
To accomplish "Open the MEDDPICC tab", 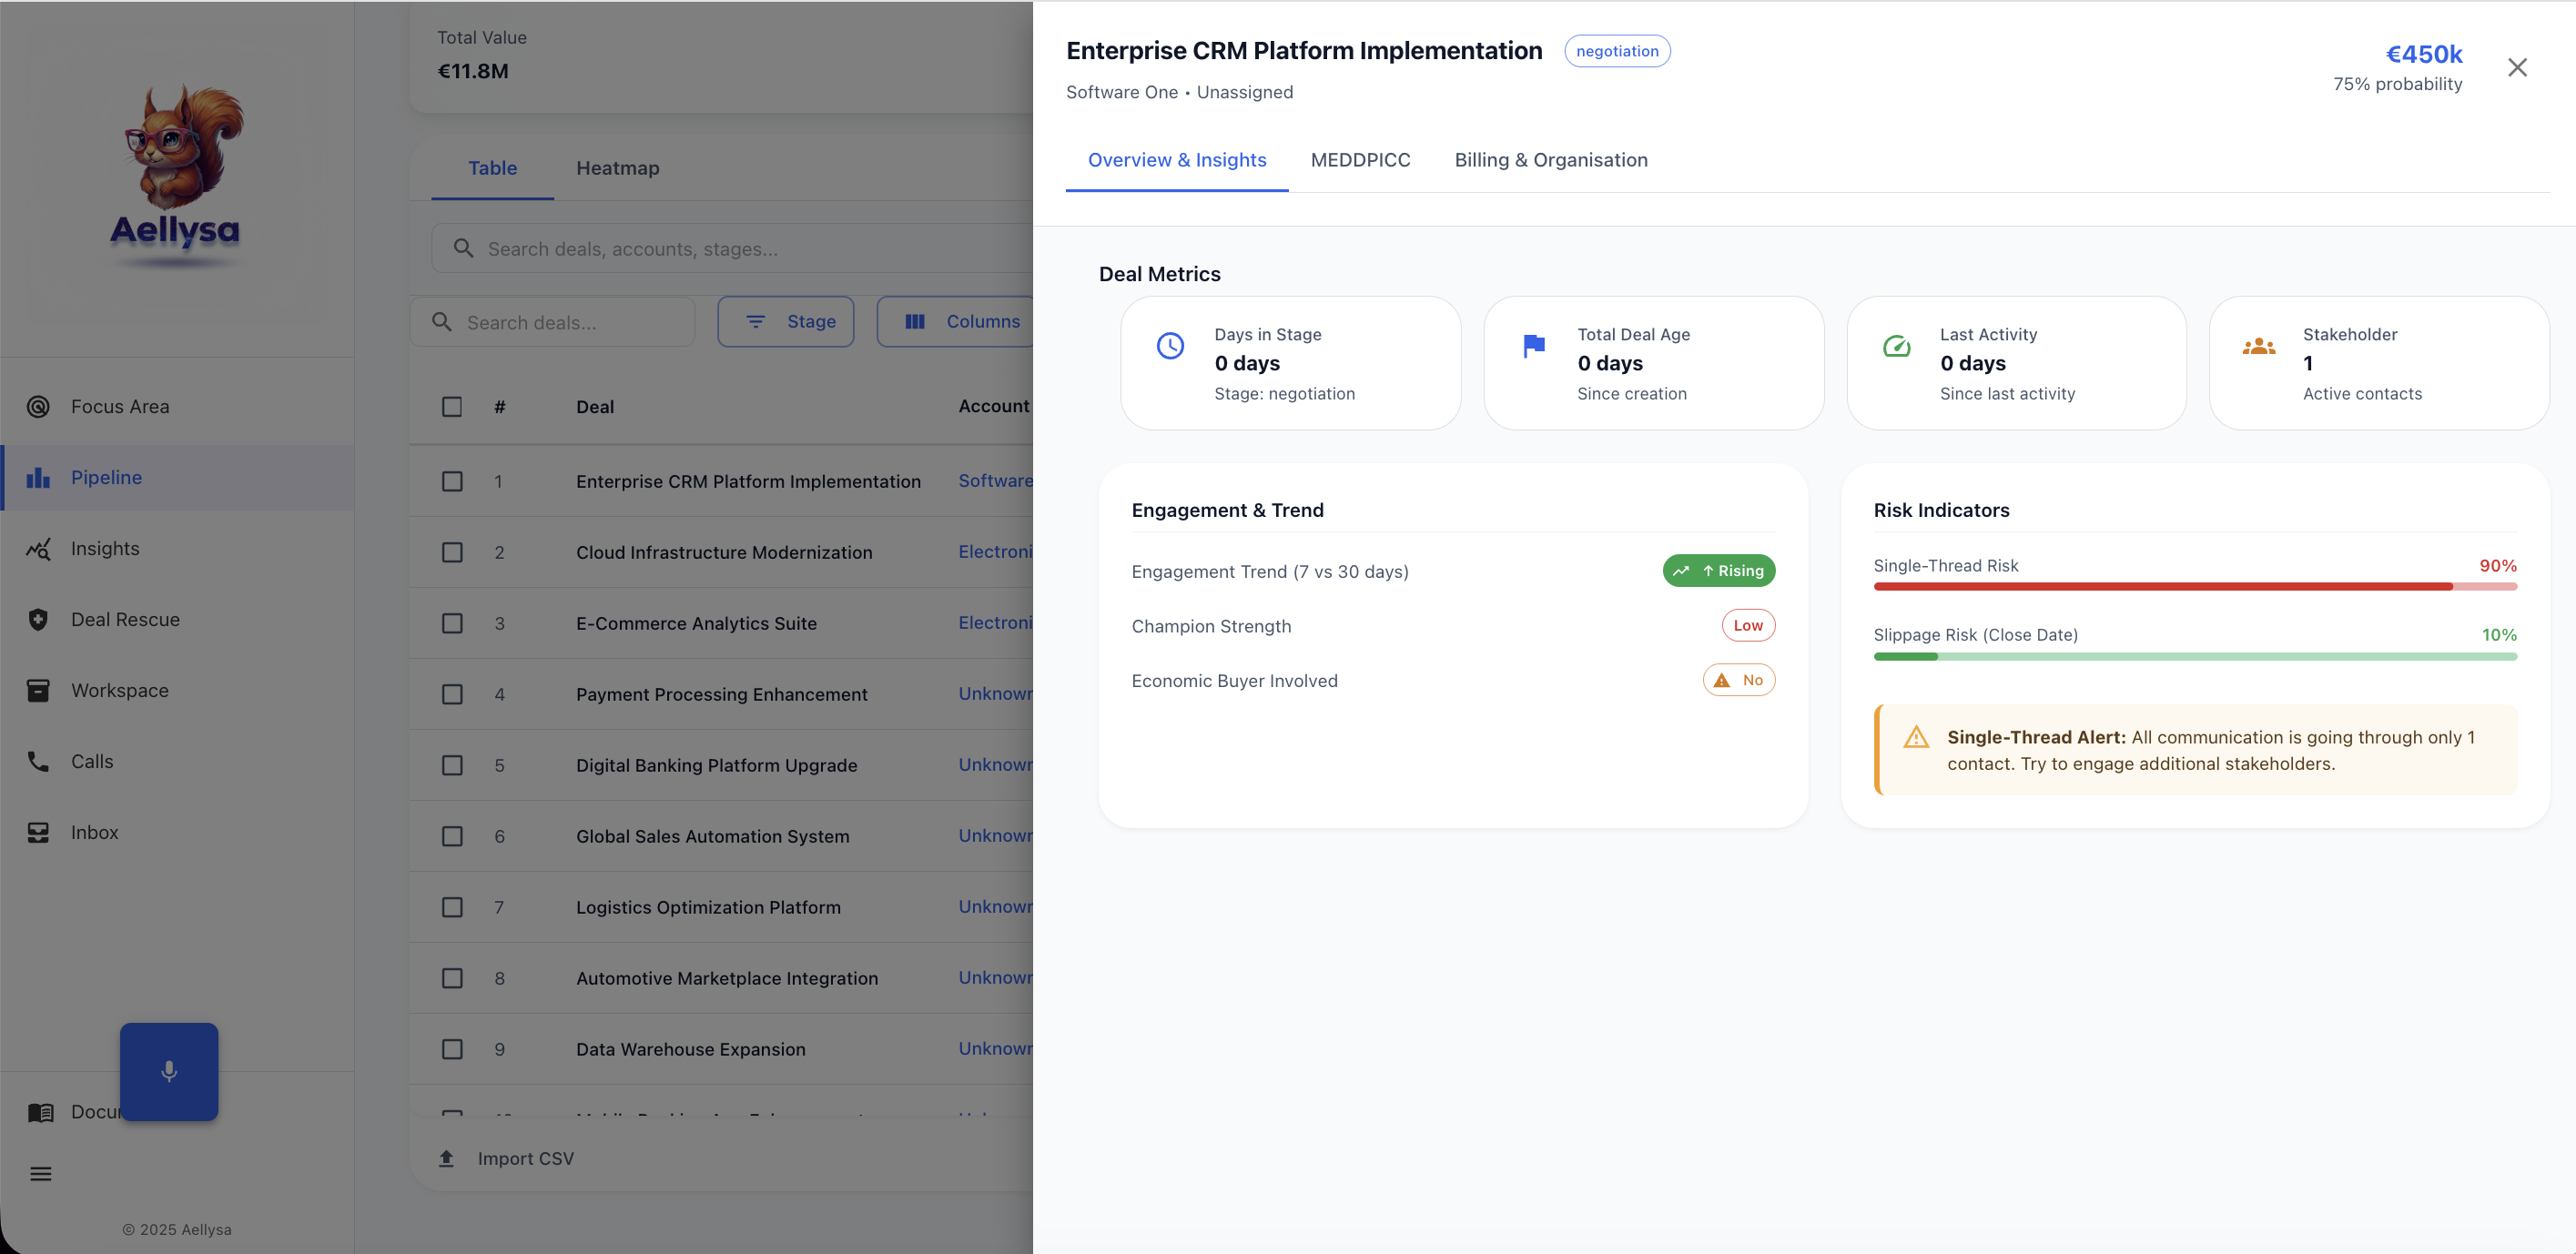I will (1360, 160).
